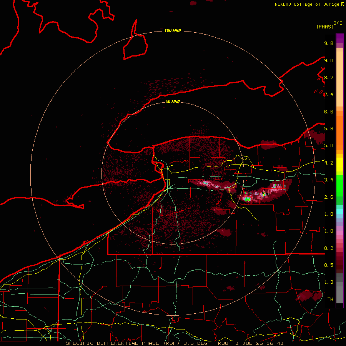The width and height of the screenshot is (346, 346).
Task: Click the 9.0 scale value
Action: pyautogui.click(x=329, y=60)
